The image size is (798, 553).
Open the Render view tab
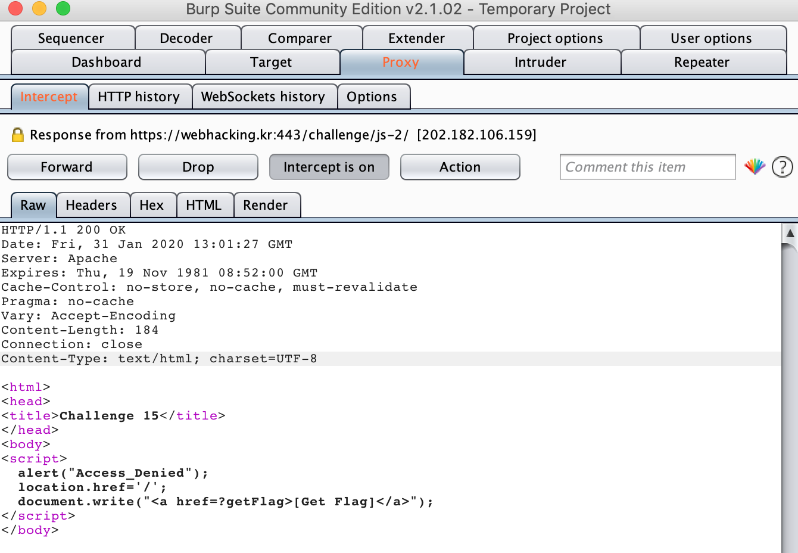point(267,205)
